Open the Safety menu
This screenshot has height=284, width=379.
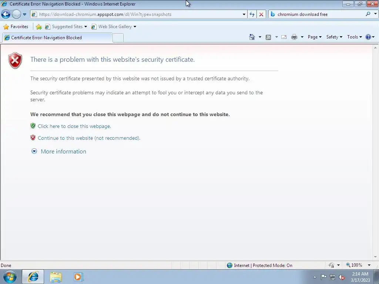tap(334, 37)
